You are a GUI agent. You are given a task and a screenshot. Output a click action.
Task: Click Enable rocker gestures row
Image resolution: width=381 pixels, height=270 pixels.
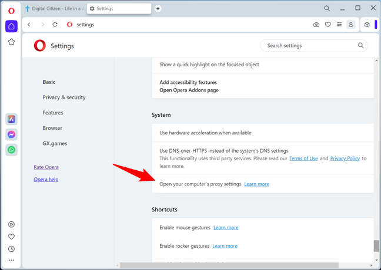point(263,246)
